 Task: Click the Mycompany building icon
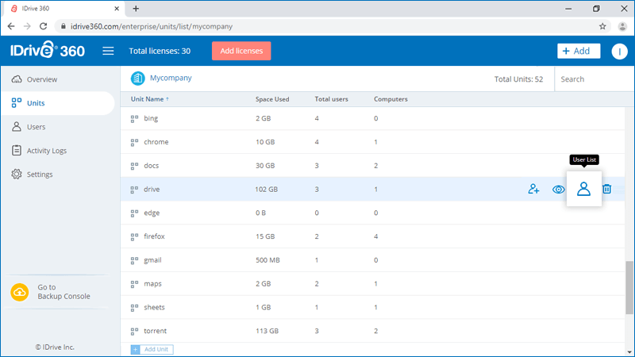point(137,78)
